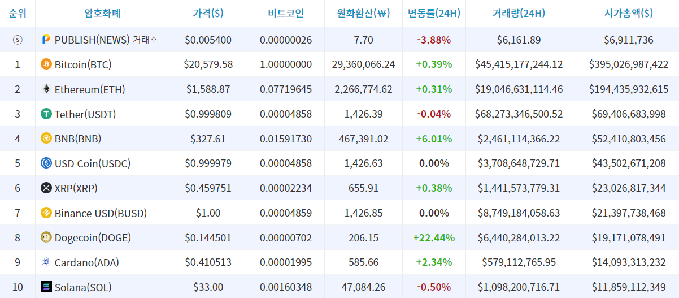Select Bitcoin won value 29,360,066.24
The image size is (679, 298).
tap(363, 64)
